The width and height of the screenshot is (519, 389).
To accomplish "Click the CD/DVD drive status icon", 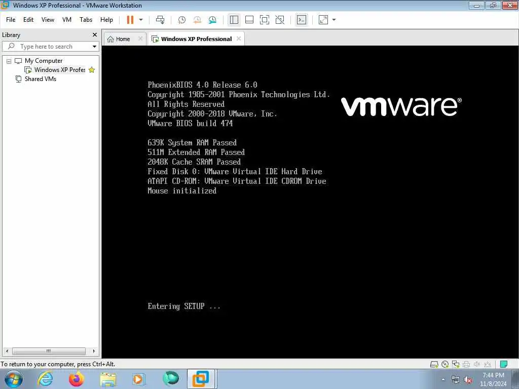I will (x=445, y=365).
